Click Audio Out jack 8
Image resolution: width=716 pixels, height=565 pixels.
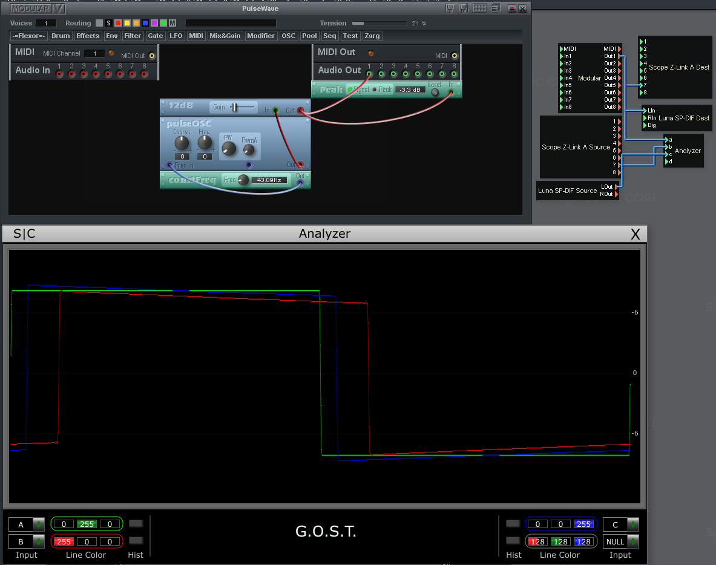coord(454,74)
